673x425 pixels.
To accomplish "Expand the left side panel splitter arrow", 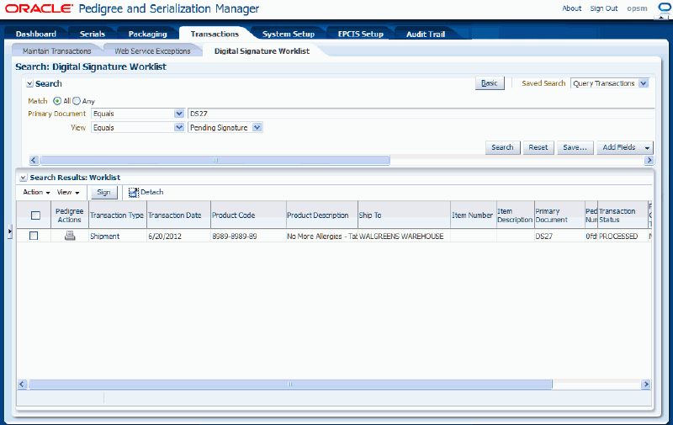I will coord(9,231).
